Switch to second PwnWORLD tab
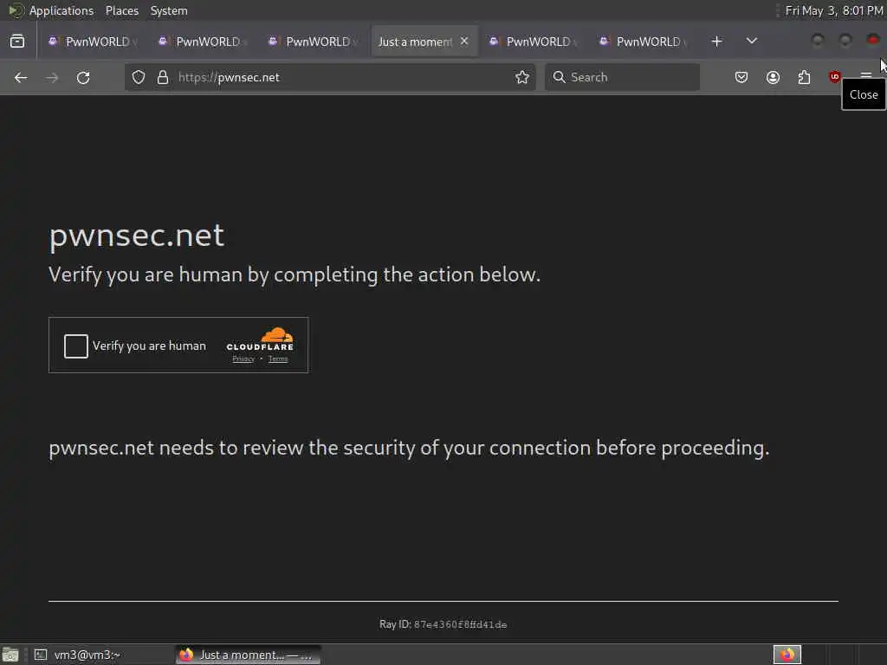This screenshot has width=887, height=665. pos(203,42)
